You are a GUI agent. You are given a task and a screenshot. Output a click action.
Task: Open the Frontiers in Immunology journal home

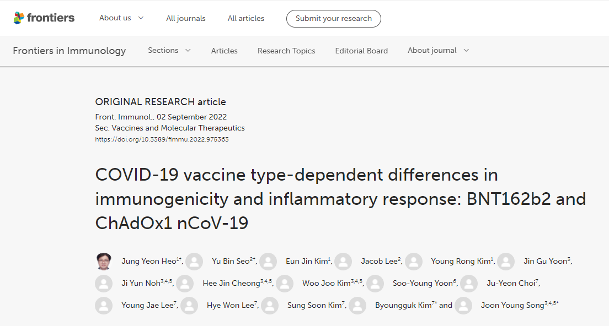pos(69,51)
